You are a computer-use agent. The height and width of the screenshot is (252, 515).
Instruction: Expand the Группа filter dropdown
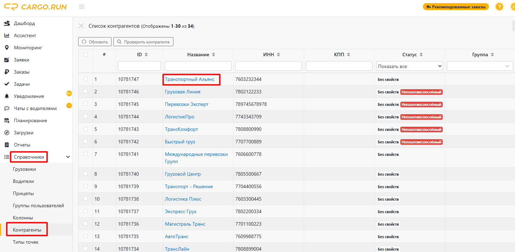pos(480,66)
